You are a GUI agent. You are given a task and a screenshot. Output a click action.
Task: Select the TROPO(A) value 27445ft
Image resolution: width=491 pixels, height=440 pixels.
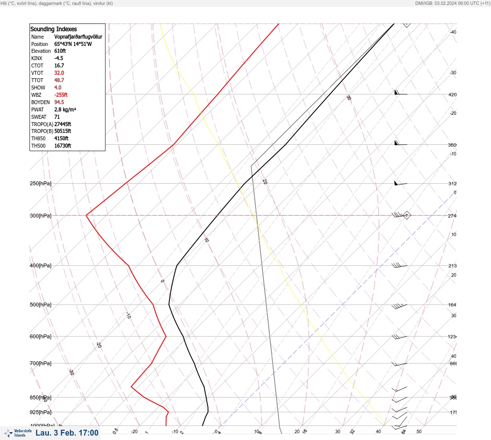pos(63,124)
